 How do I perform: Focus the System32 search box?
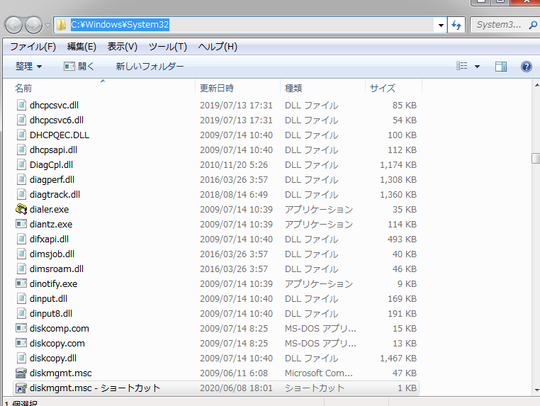tap(499, 25)
